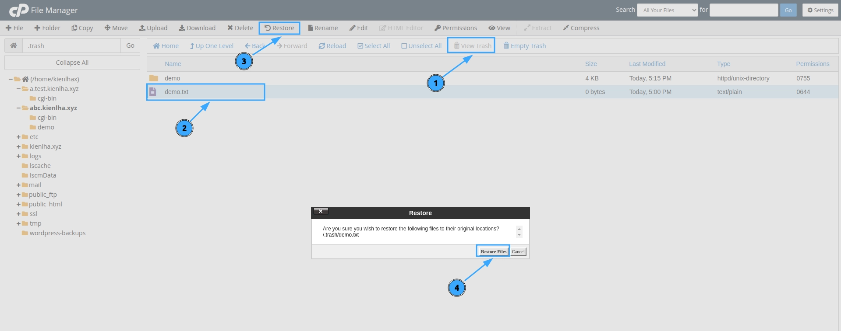This screenshot has height=331, width=841.
Task: Click the Upload toolbar button
Action: (153, 28)
